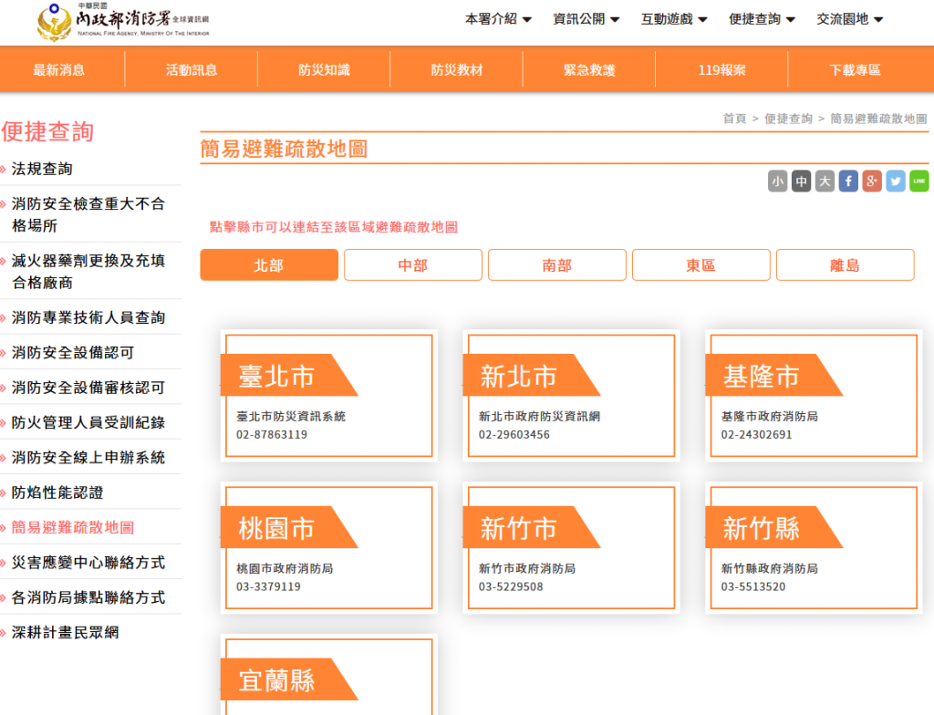Viewport: 934px width, 715px height.
Task: Open 消防安全線上申辦系統 sidebar link
Action: (88, 458)
